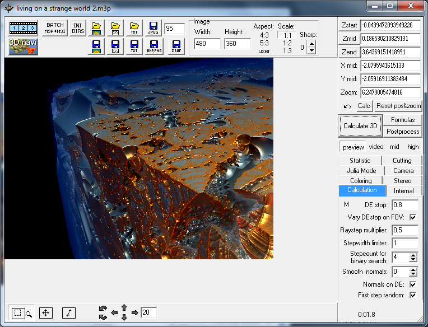Screen dimensions: 428x327
Task: Save image as BMP/PNG
Action: [x=153, y=46]
